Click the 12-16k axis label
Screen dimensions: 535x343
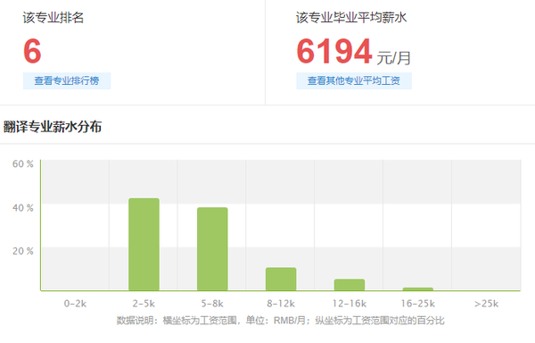(350, 304)
